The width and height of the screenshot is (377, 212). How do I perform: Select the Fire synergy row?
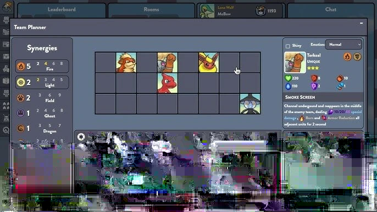click(x=42, y=66)
